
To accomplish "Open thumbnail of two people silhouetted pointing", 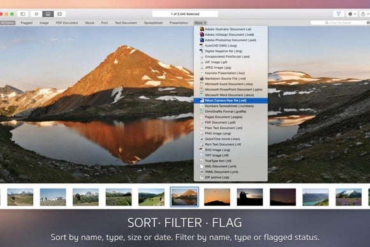I will 250,197.
